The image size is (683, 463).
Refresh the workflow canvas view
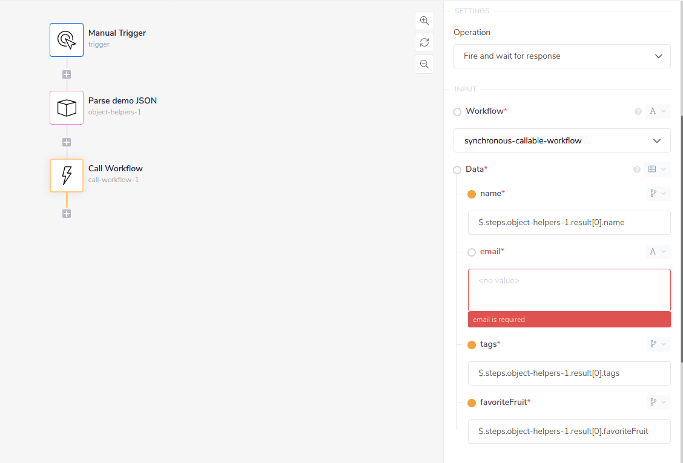pyautogui.click(x=424, y=42)
